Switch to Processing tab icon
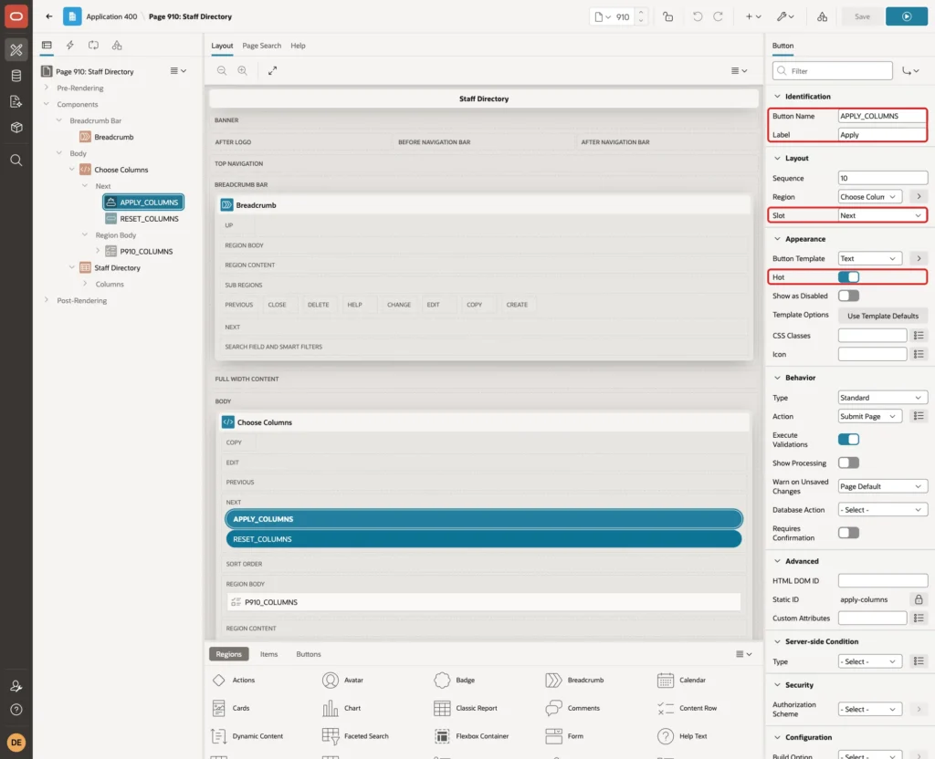935x759 pixels. pyautogui.click(x=94, y=46)
